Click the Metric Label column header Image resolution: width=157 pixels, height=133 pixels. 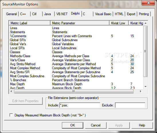point(30,23)
